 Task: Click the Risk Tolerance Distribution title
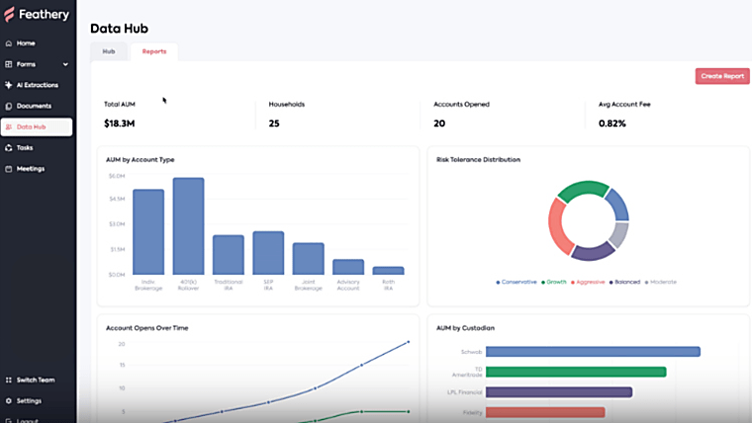(x=478, y=160)
